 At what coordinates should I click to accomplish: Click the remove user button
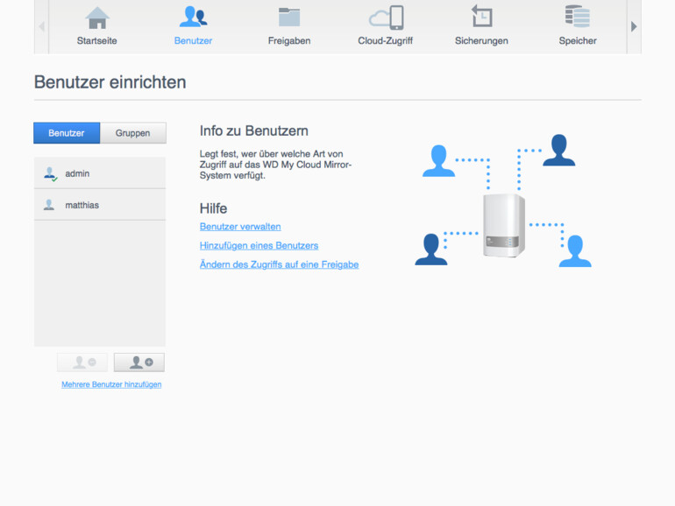click(82, 362)
